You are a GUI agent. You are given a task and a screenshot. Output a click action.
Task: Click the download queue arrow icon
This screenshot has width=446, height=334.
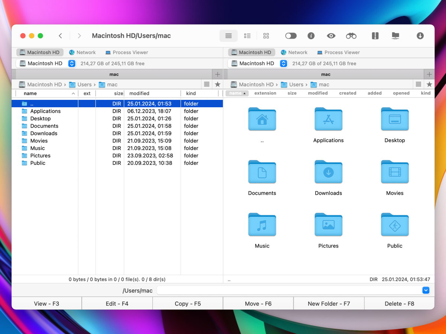[420, 36]
